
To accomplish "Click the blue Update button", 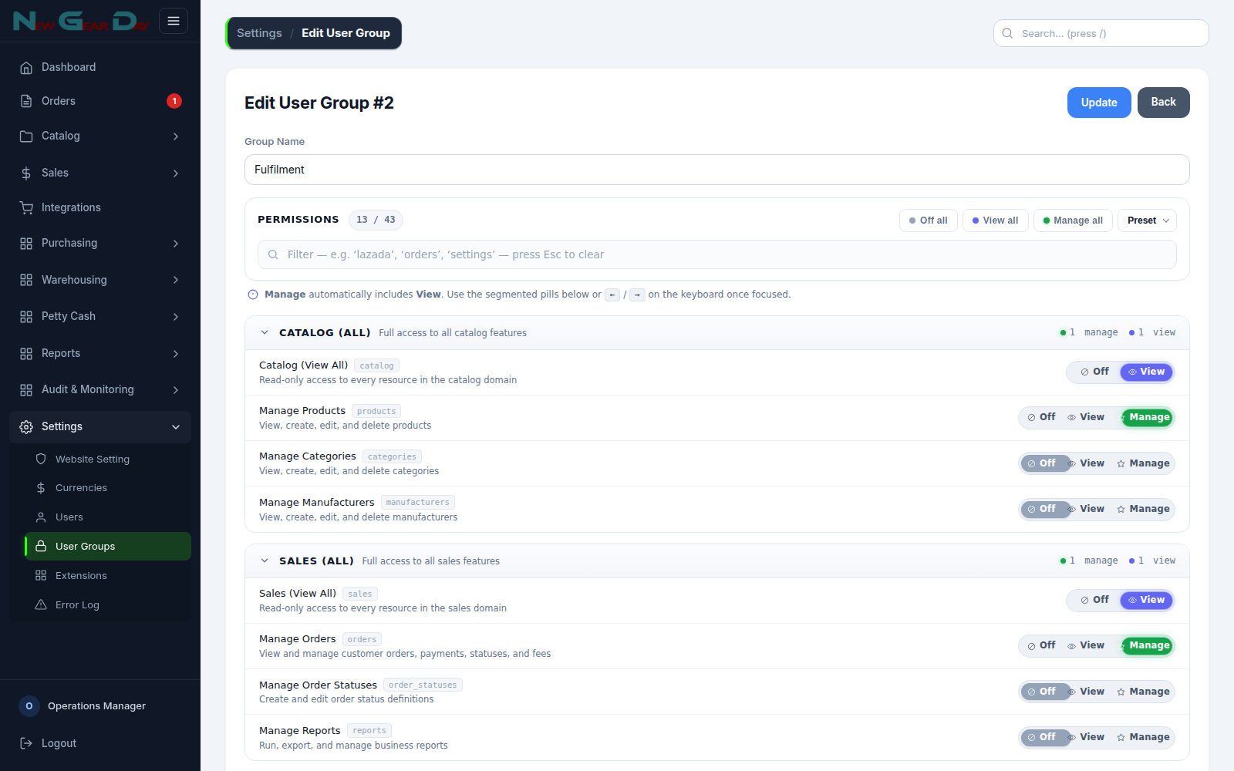I will [x=1099, y=103].
